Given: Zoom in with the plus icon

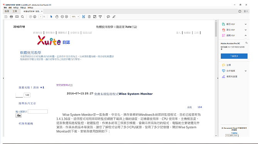Looking at the screenshot, I should pos(66,17).
